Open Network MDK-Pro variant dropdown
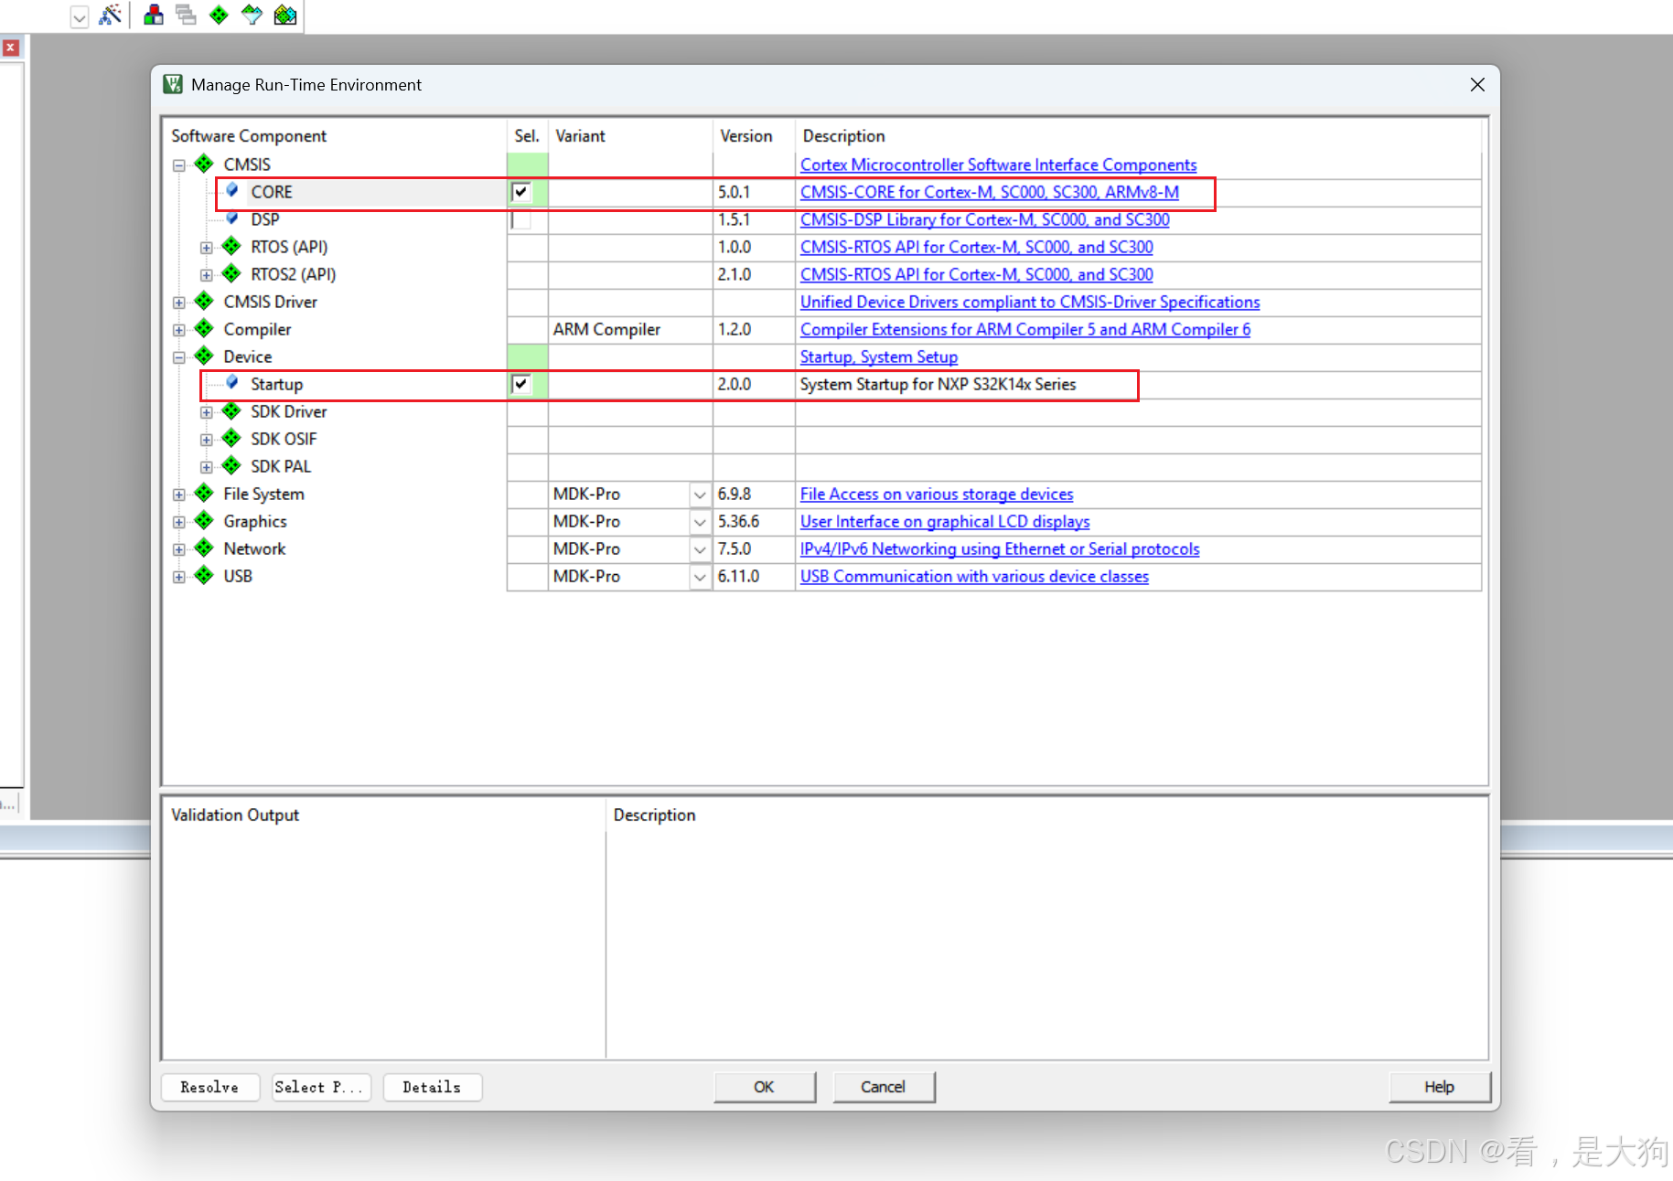This screenshot has height=1181, width=1673. pyautogui.click(x=700, y=549)
